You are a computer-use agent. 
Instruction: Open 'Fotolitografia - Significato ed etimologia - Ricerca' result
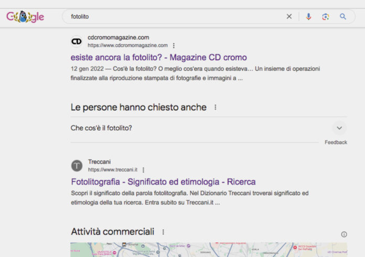tap(164, 181)
